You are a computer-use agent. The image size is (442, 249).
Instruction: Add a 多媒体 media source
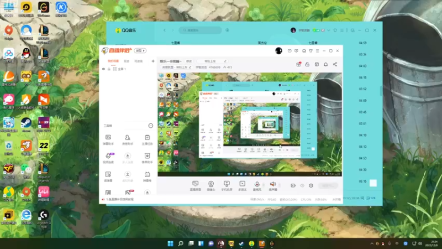tap(243, 186)
